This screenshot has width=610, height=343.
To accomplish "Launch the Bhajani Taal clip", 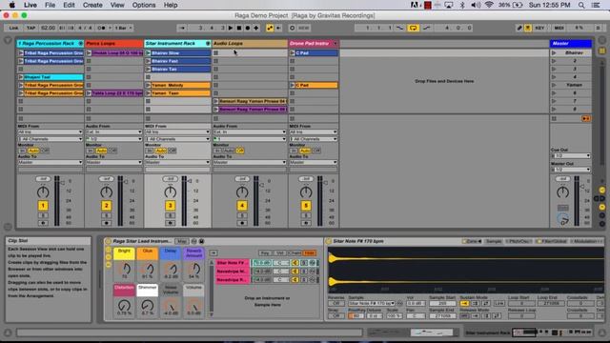I will (x=21, y=77).
